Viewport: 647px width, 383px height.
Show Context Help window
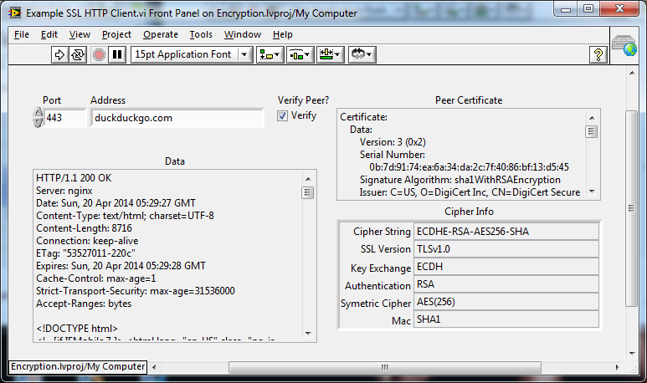[598, 54]
